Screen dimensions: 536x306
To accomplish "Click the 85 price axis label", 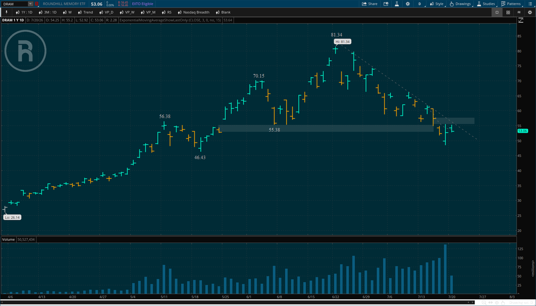I will point(519,36).
